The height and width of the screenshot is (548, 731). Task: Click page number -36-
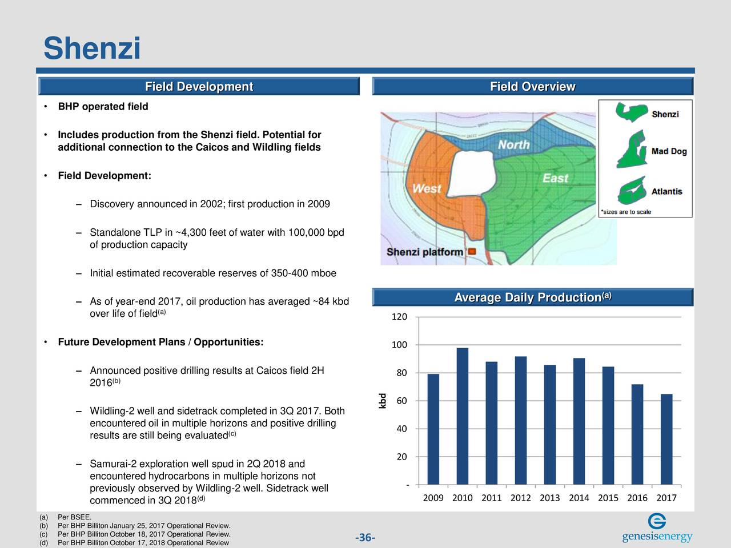pos(365,538)
